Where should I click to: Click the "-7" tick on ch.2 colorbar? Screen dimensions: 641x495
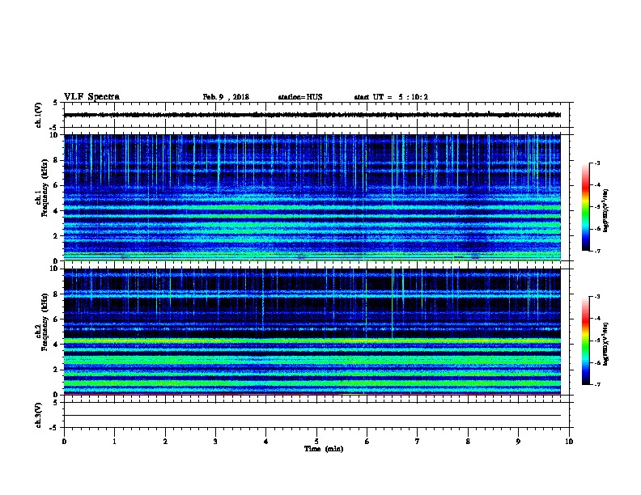click(596, 385)
